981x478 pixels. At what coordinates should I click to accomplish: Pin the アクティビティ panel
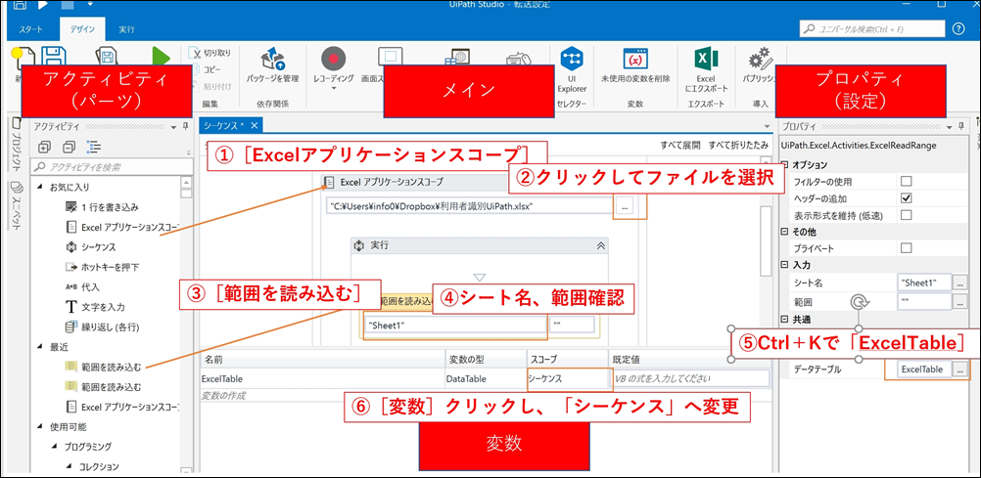tap(185, 127)
